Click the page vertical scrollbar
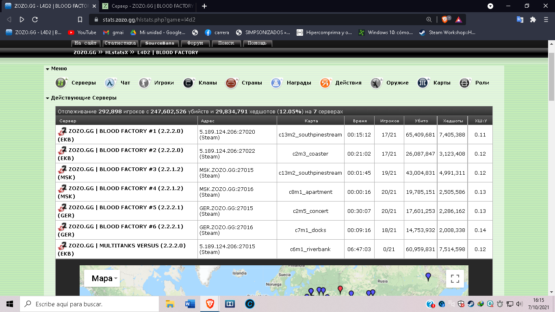555x312 pixels. (x=551, y=76)
